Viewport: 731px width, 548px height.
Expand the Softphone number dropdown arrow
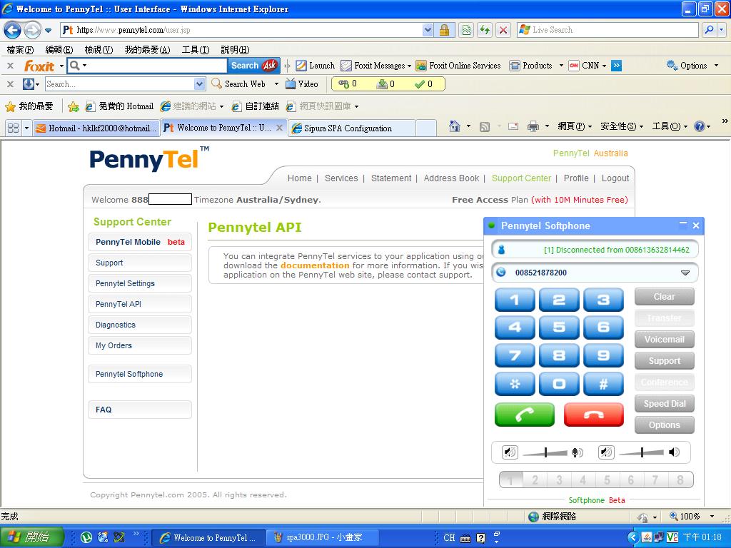[x=685, y=273]
